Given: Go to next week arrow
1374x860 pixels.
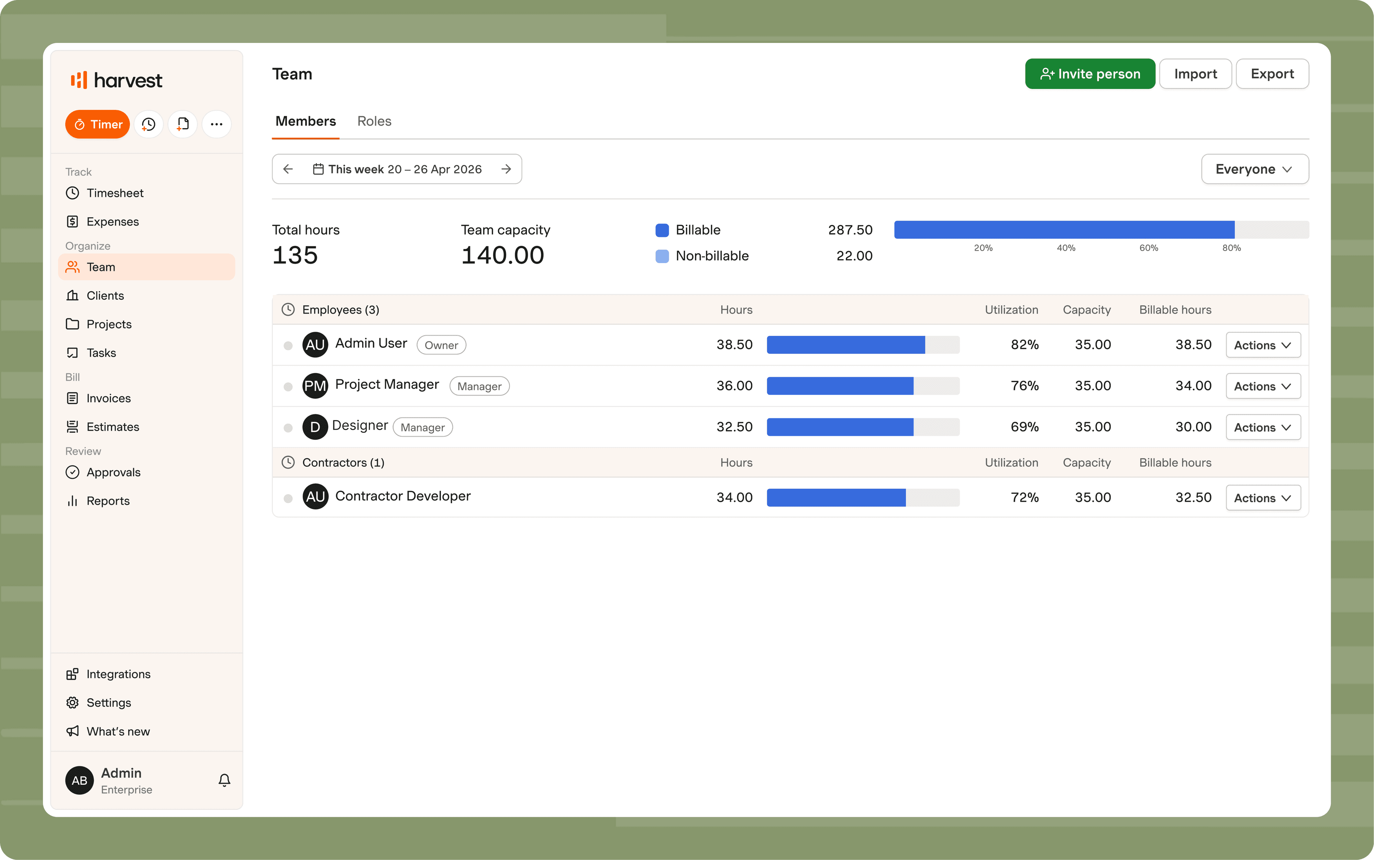Looking at the screenshot, I should 506,169.
